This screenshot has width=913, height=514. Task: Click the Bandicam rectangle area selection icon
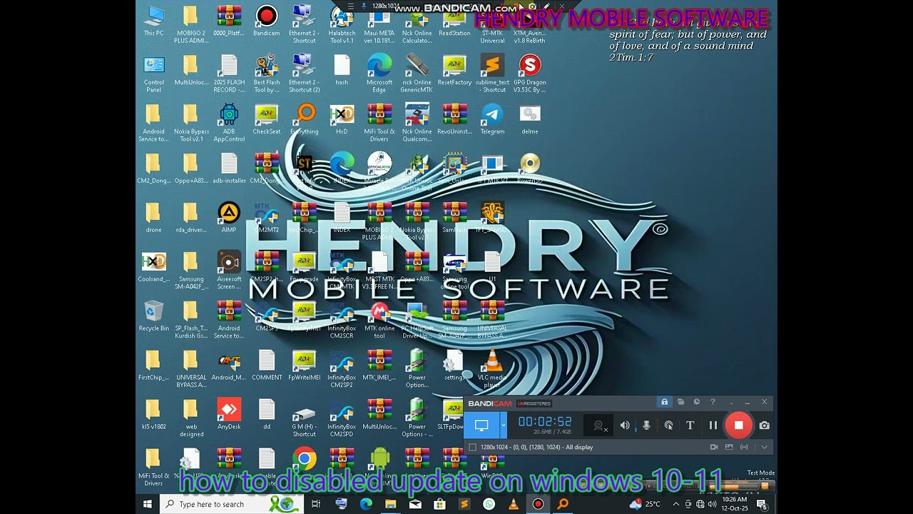tap(472, 447)
